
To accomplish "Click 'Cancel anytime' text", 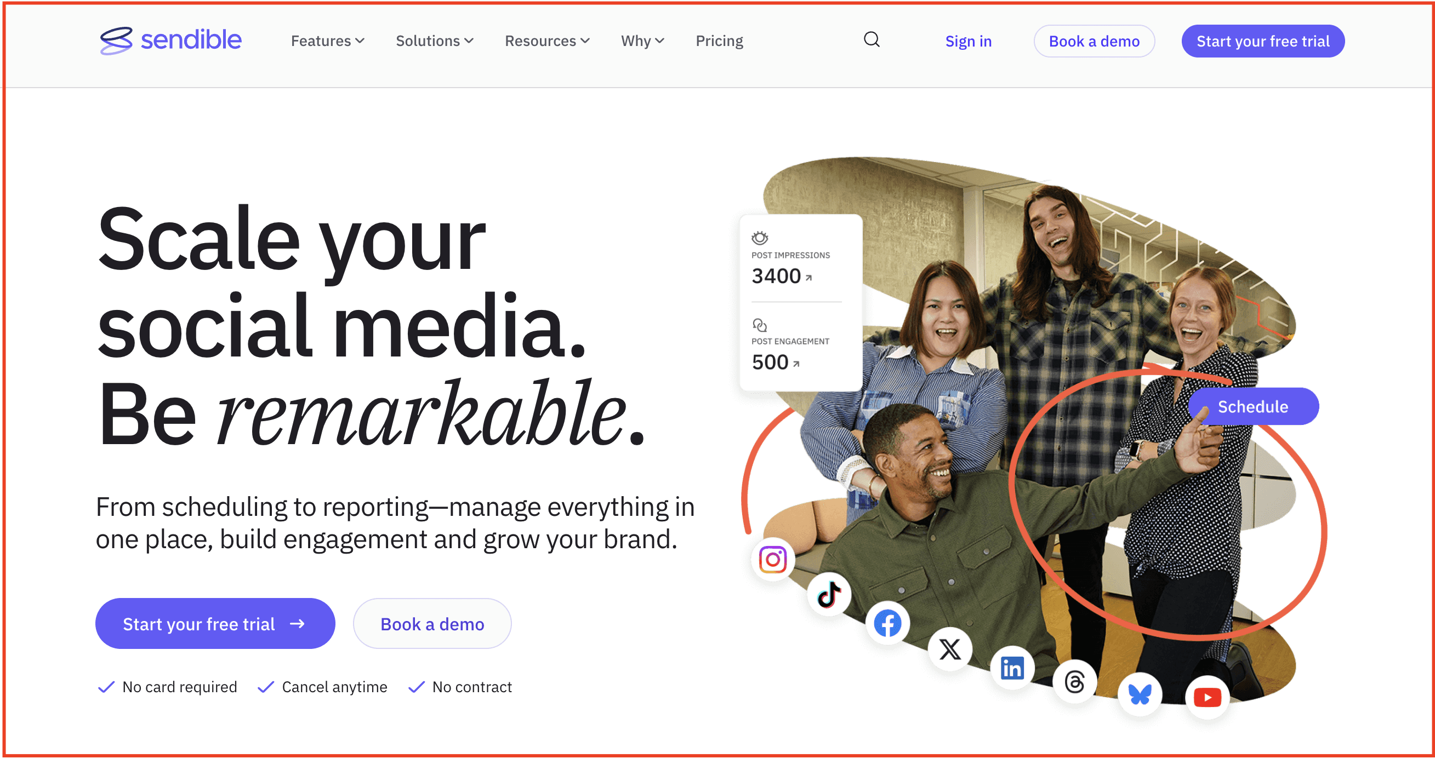I will coord(334,687).
